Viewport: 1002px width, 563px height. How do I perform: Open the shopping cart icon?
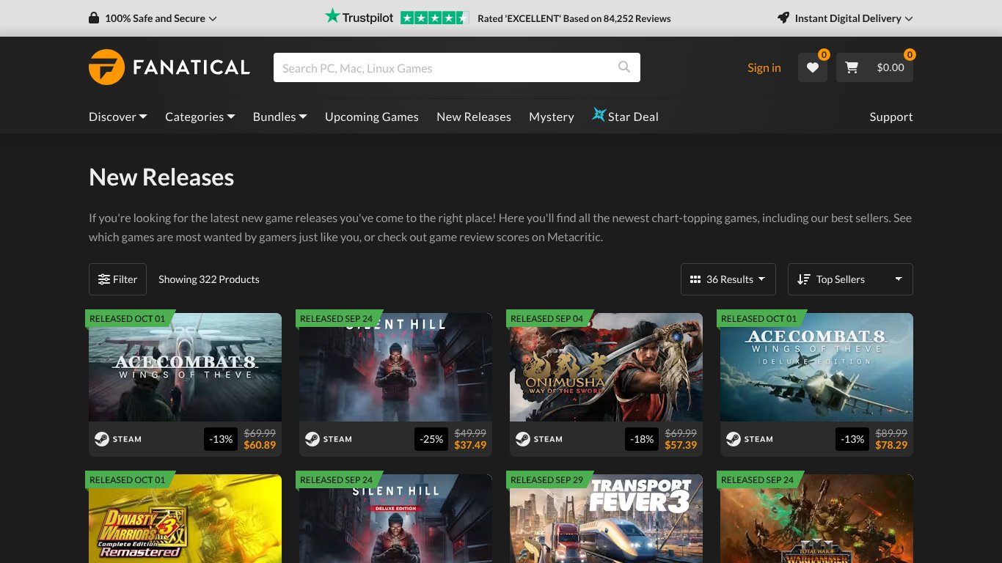[x=852, y=67]
